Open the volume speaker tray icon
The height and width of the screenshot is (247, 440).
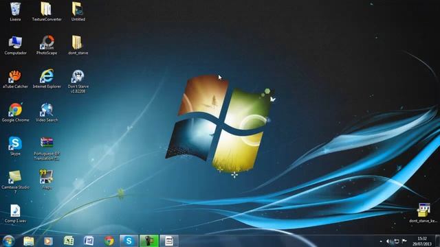coord(388,241)
